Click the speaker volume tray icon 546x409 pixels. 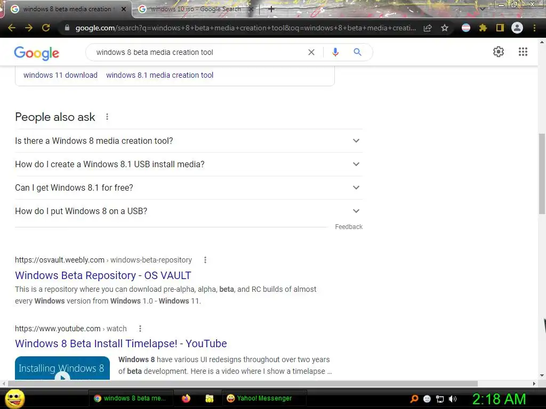click(452, 399)
